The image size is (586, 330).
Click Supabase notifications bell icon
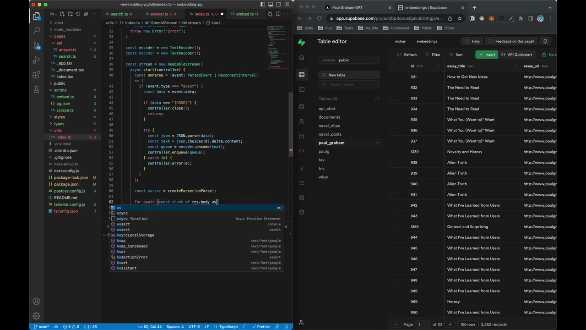pyautogui.click(x=545, y=41)
